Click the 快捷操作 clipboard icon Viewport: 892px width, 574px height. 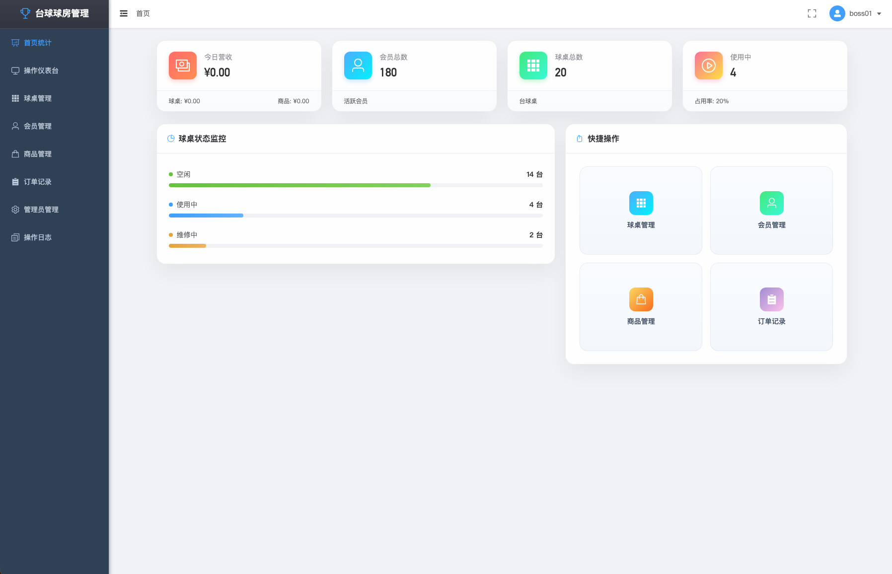(580, 139)
